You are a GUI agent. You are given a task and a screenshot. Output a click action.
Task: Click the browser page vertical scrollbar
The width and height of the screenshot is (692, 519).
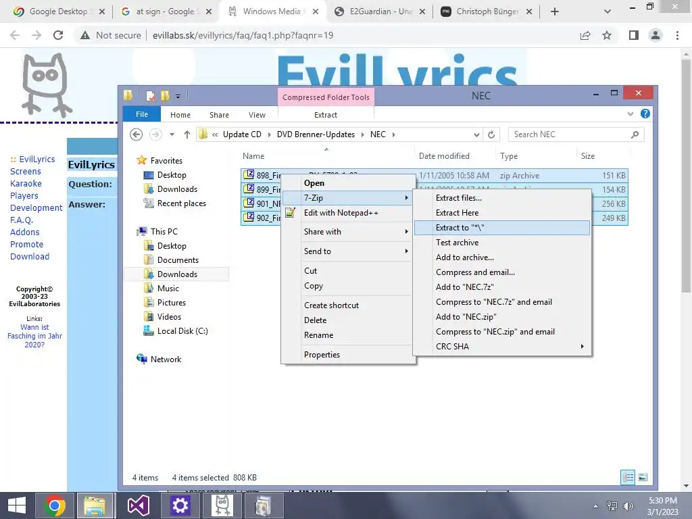(686, 176)
